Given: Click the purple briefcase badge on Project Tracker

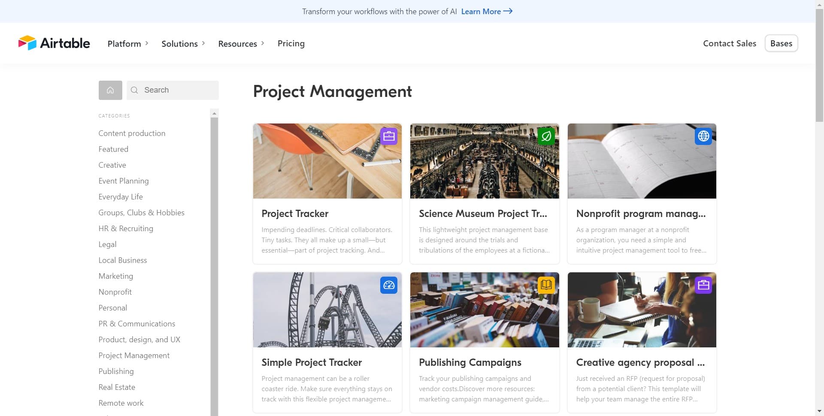Looking at the screenshot, I should pyautogui.click(x=388, y=136).
